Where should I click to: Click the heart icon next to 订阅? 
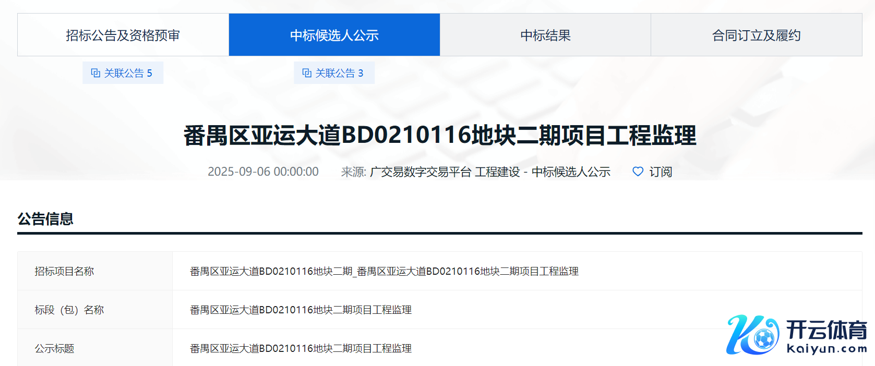pos(638,172)
